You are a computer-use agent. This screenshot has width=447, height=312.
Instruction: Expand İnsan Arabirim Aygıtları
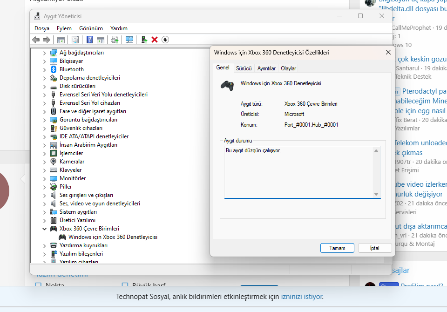(45, 145)
